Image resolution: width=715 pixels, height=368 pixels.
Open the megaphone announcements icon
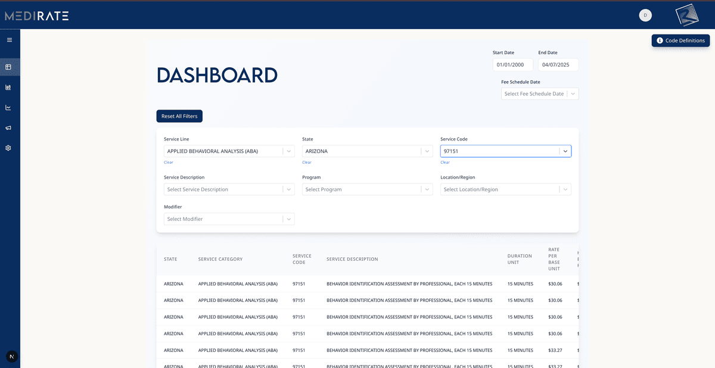coord(8,128)
